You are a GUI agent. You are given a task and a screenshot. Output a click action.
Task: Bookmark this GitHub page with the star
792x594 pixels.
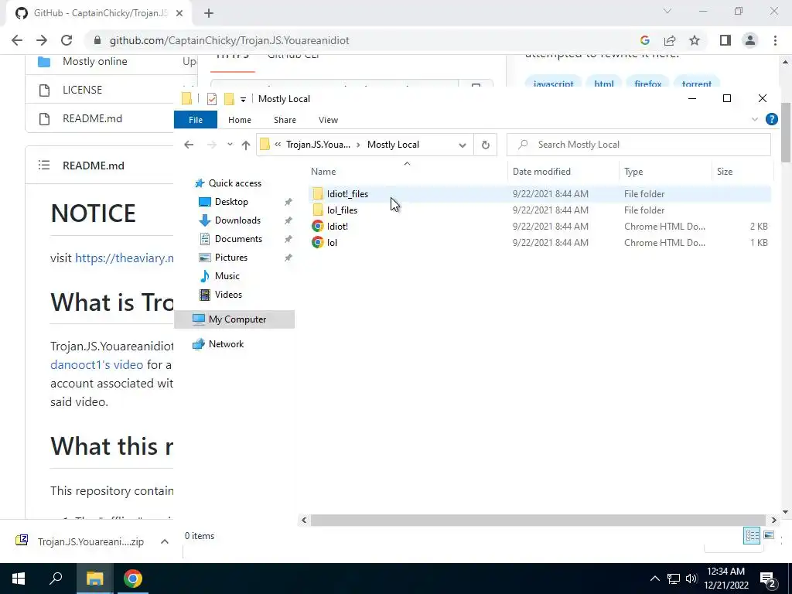pyautogui.click(x=695, y=40)
